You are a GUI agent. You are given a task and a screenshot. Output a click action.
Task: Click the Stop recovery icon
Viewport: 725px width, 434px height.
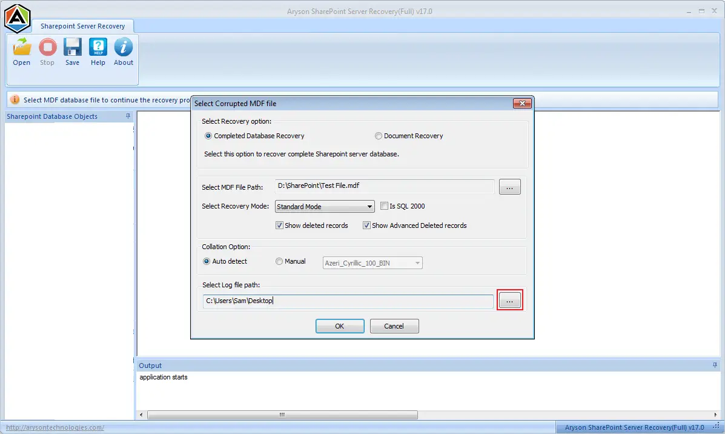click(x=47, y=47)
